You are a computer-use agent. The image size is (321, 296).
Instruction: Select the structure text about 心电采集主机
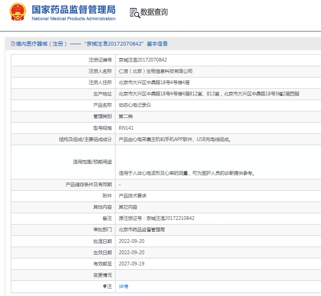tap(175, 140)
